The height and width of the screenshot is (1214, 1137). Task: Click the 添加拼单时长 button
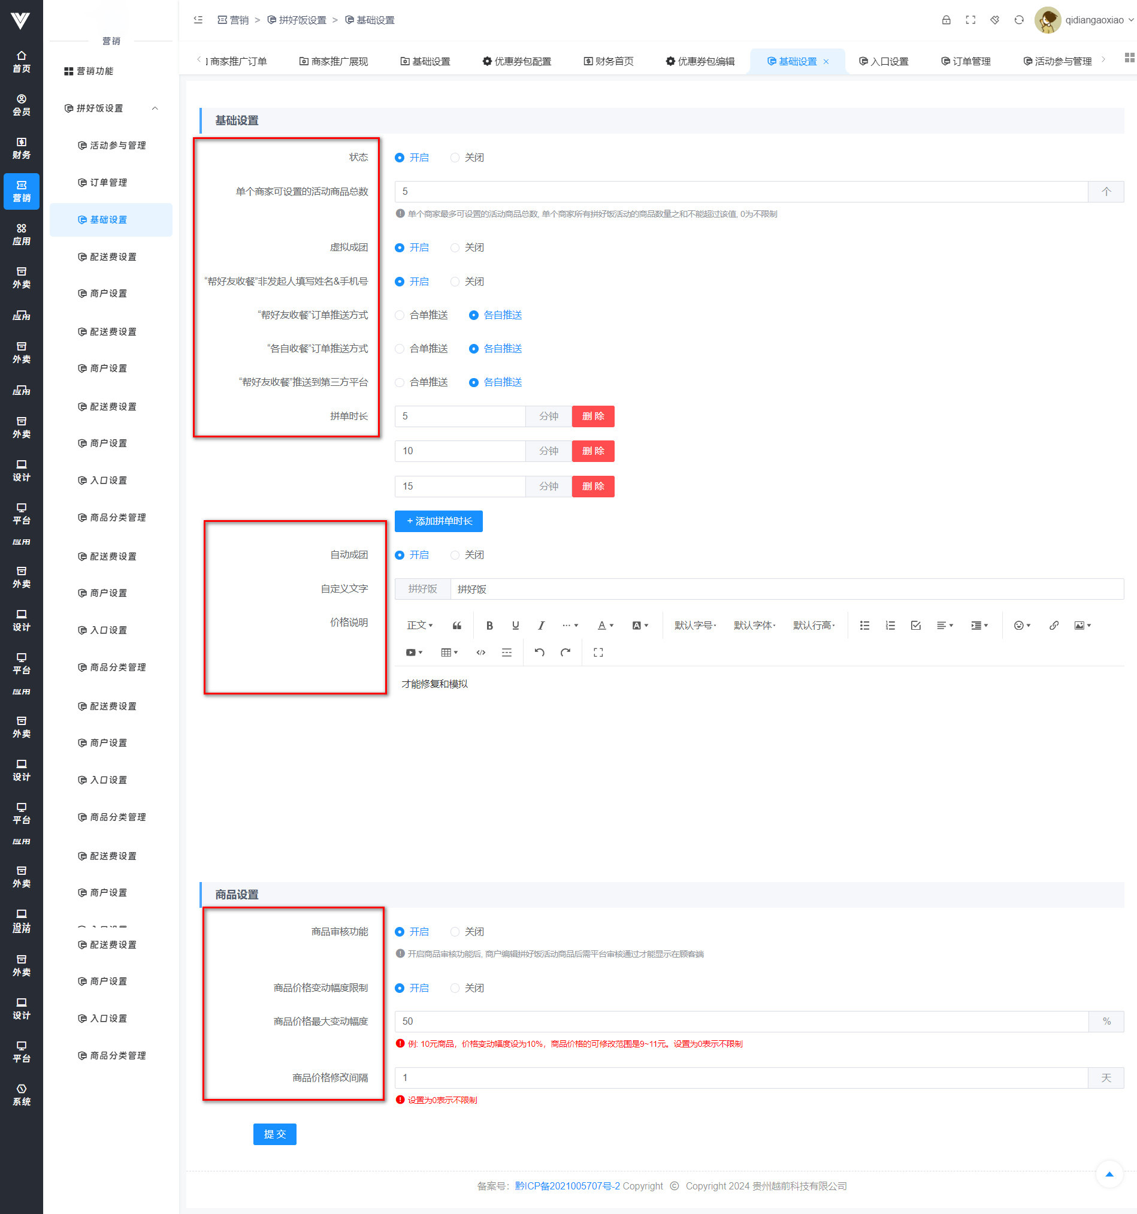point(439,521)
